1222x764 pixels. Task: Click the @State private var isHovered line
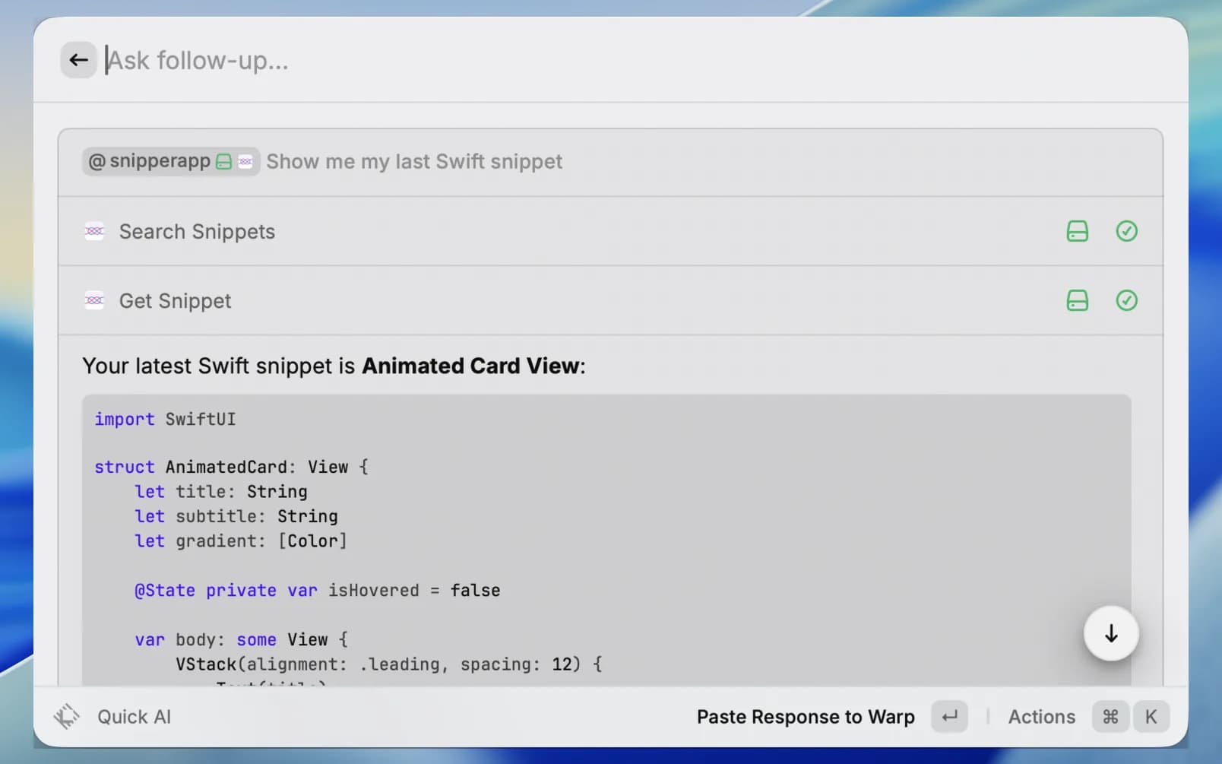(318, 590)
